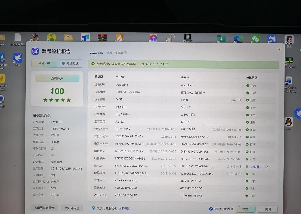301x214 pixels.
Task: Open the green download folder desktop icon
Action: pos(221,39)
